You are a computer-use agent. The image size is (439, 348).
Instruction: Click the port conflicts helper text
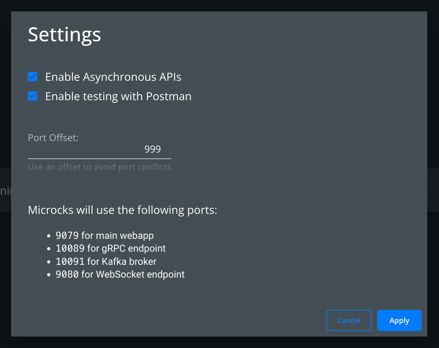tap(100, 167)
